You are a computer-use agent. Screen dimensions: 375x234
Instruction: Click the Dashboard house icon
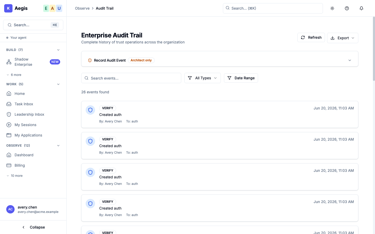click(9, 155)
